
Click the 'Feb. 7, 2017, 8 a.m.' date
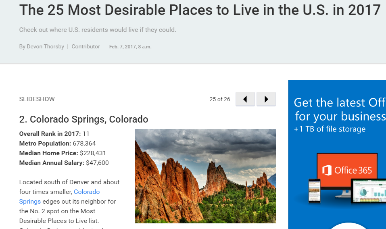click(130, 47)
